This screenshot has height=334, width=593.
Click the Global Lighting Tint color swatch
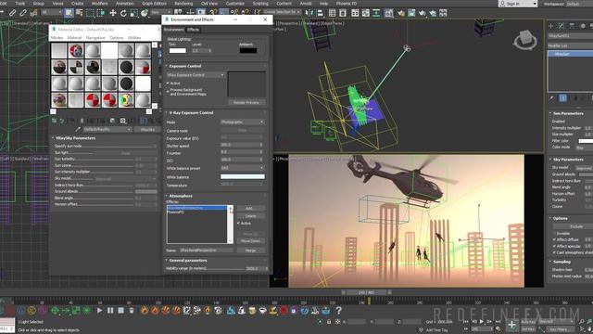coord(177,50)
